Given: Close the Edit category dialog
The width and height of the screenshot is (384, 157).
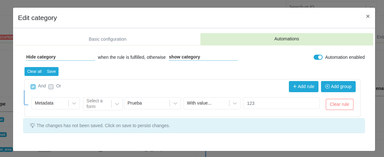Looking at the screenshot, I should click(x=368, y=16).
